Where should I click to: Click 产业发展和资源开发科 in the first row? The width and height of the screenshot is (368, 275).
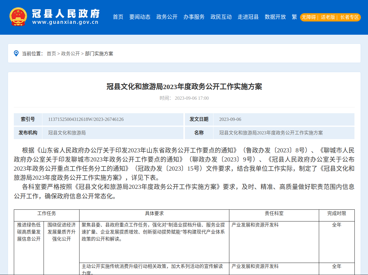pos(255,225)
